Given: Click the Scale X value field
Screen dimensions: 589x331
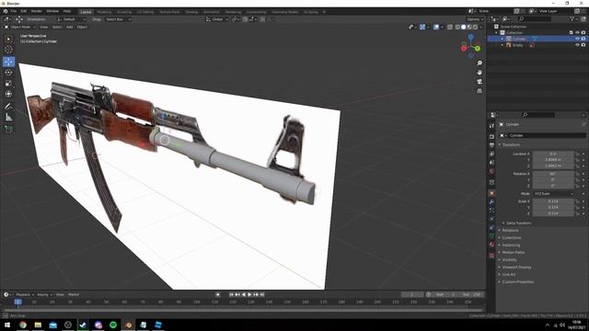Looking at the screenshot, I should click(x=554, y=201).
